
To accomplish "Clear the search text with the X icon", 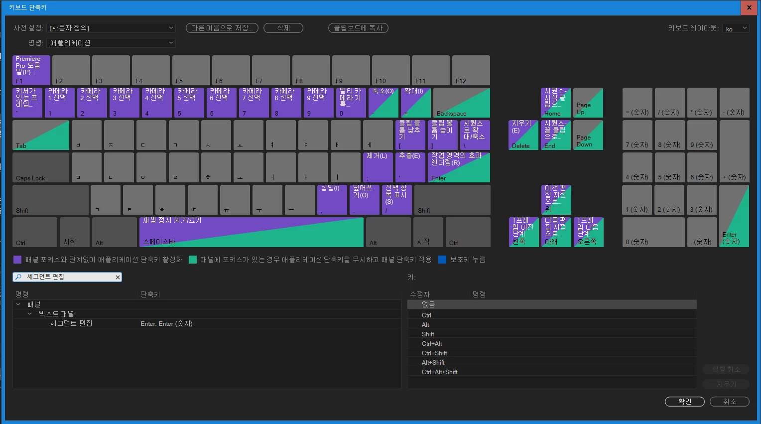I will (x=118, y=277).
